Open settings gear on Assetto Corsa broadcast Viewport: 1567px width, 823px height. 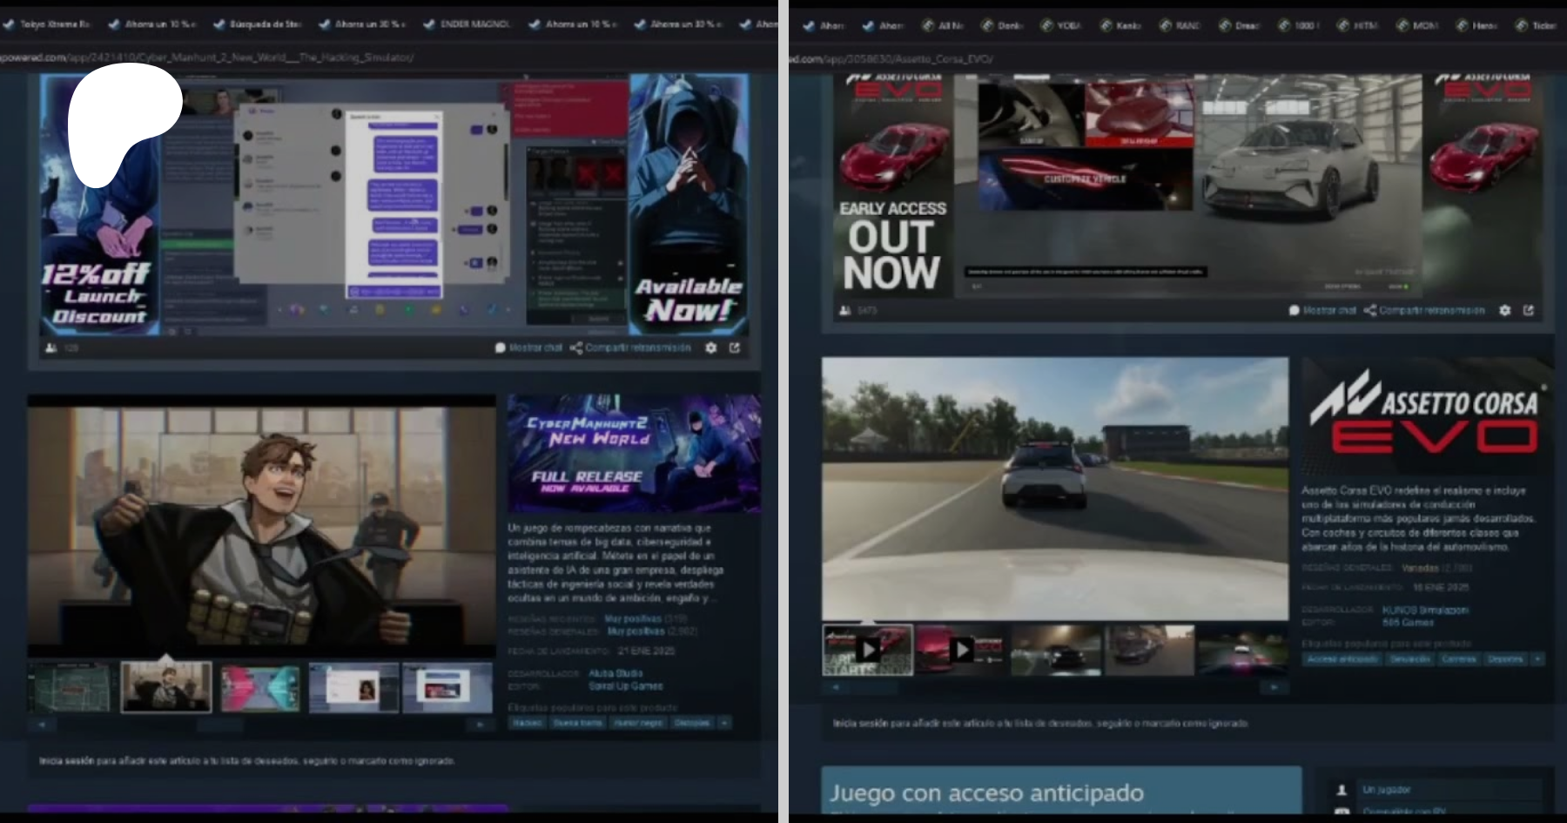click(x=1504, y=310)
